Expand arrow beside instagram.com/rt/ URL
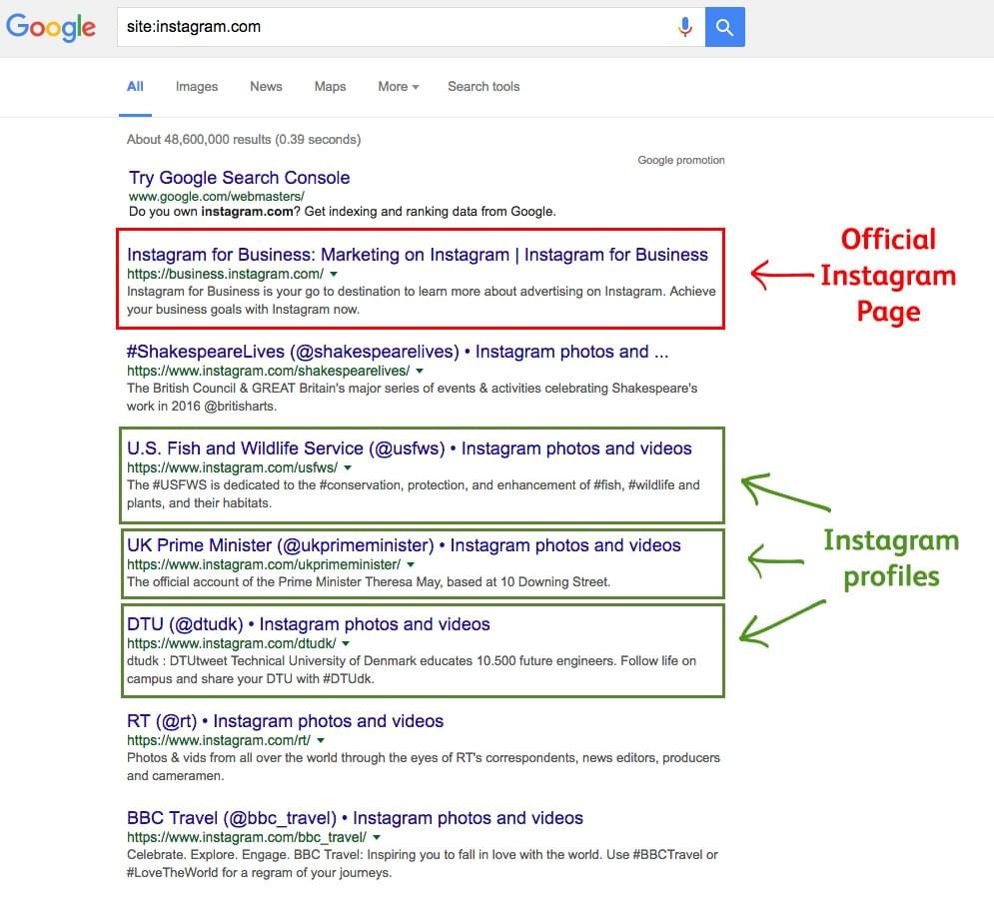The image size is (994, 900). click(321, 740)
